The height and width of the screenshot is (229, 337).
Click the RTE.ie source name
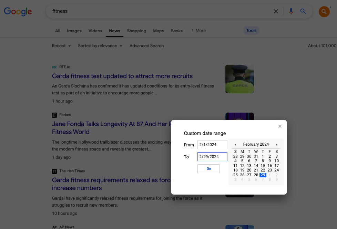coord(64,67)
